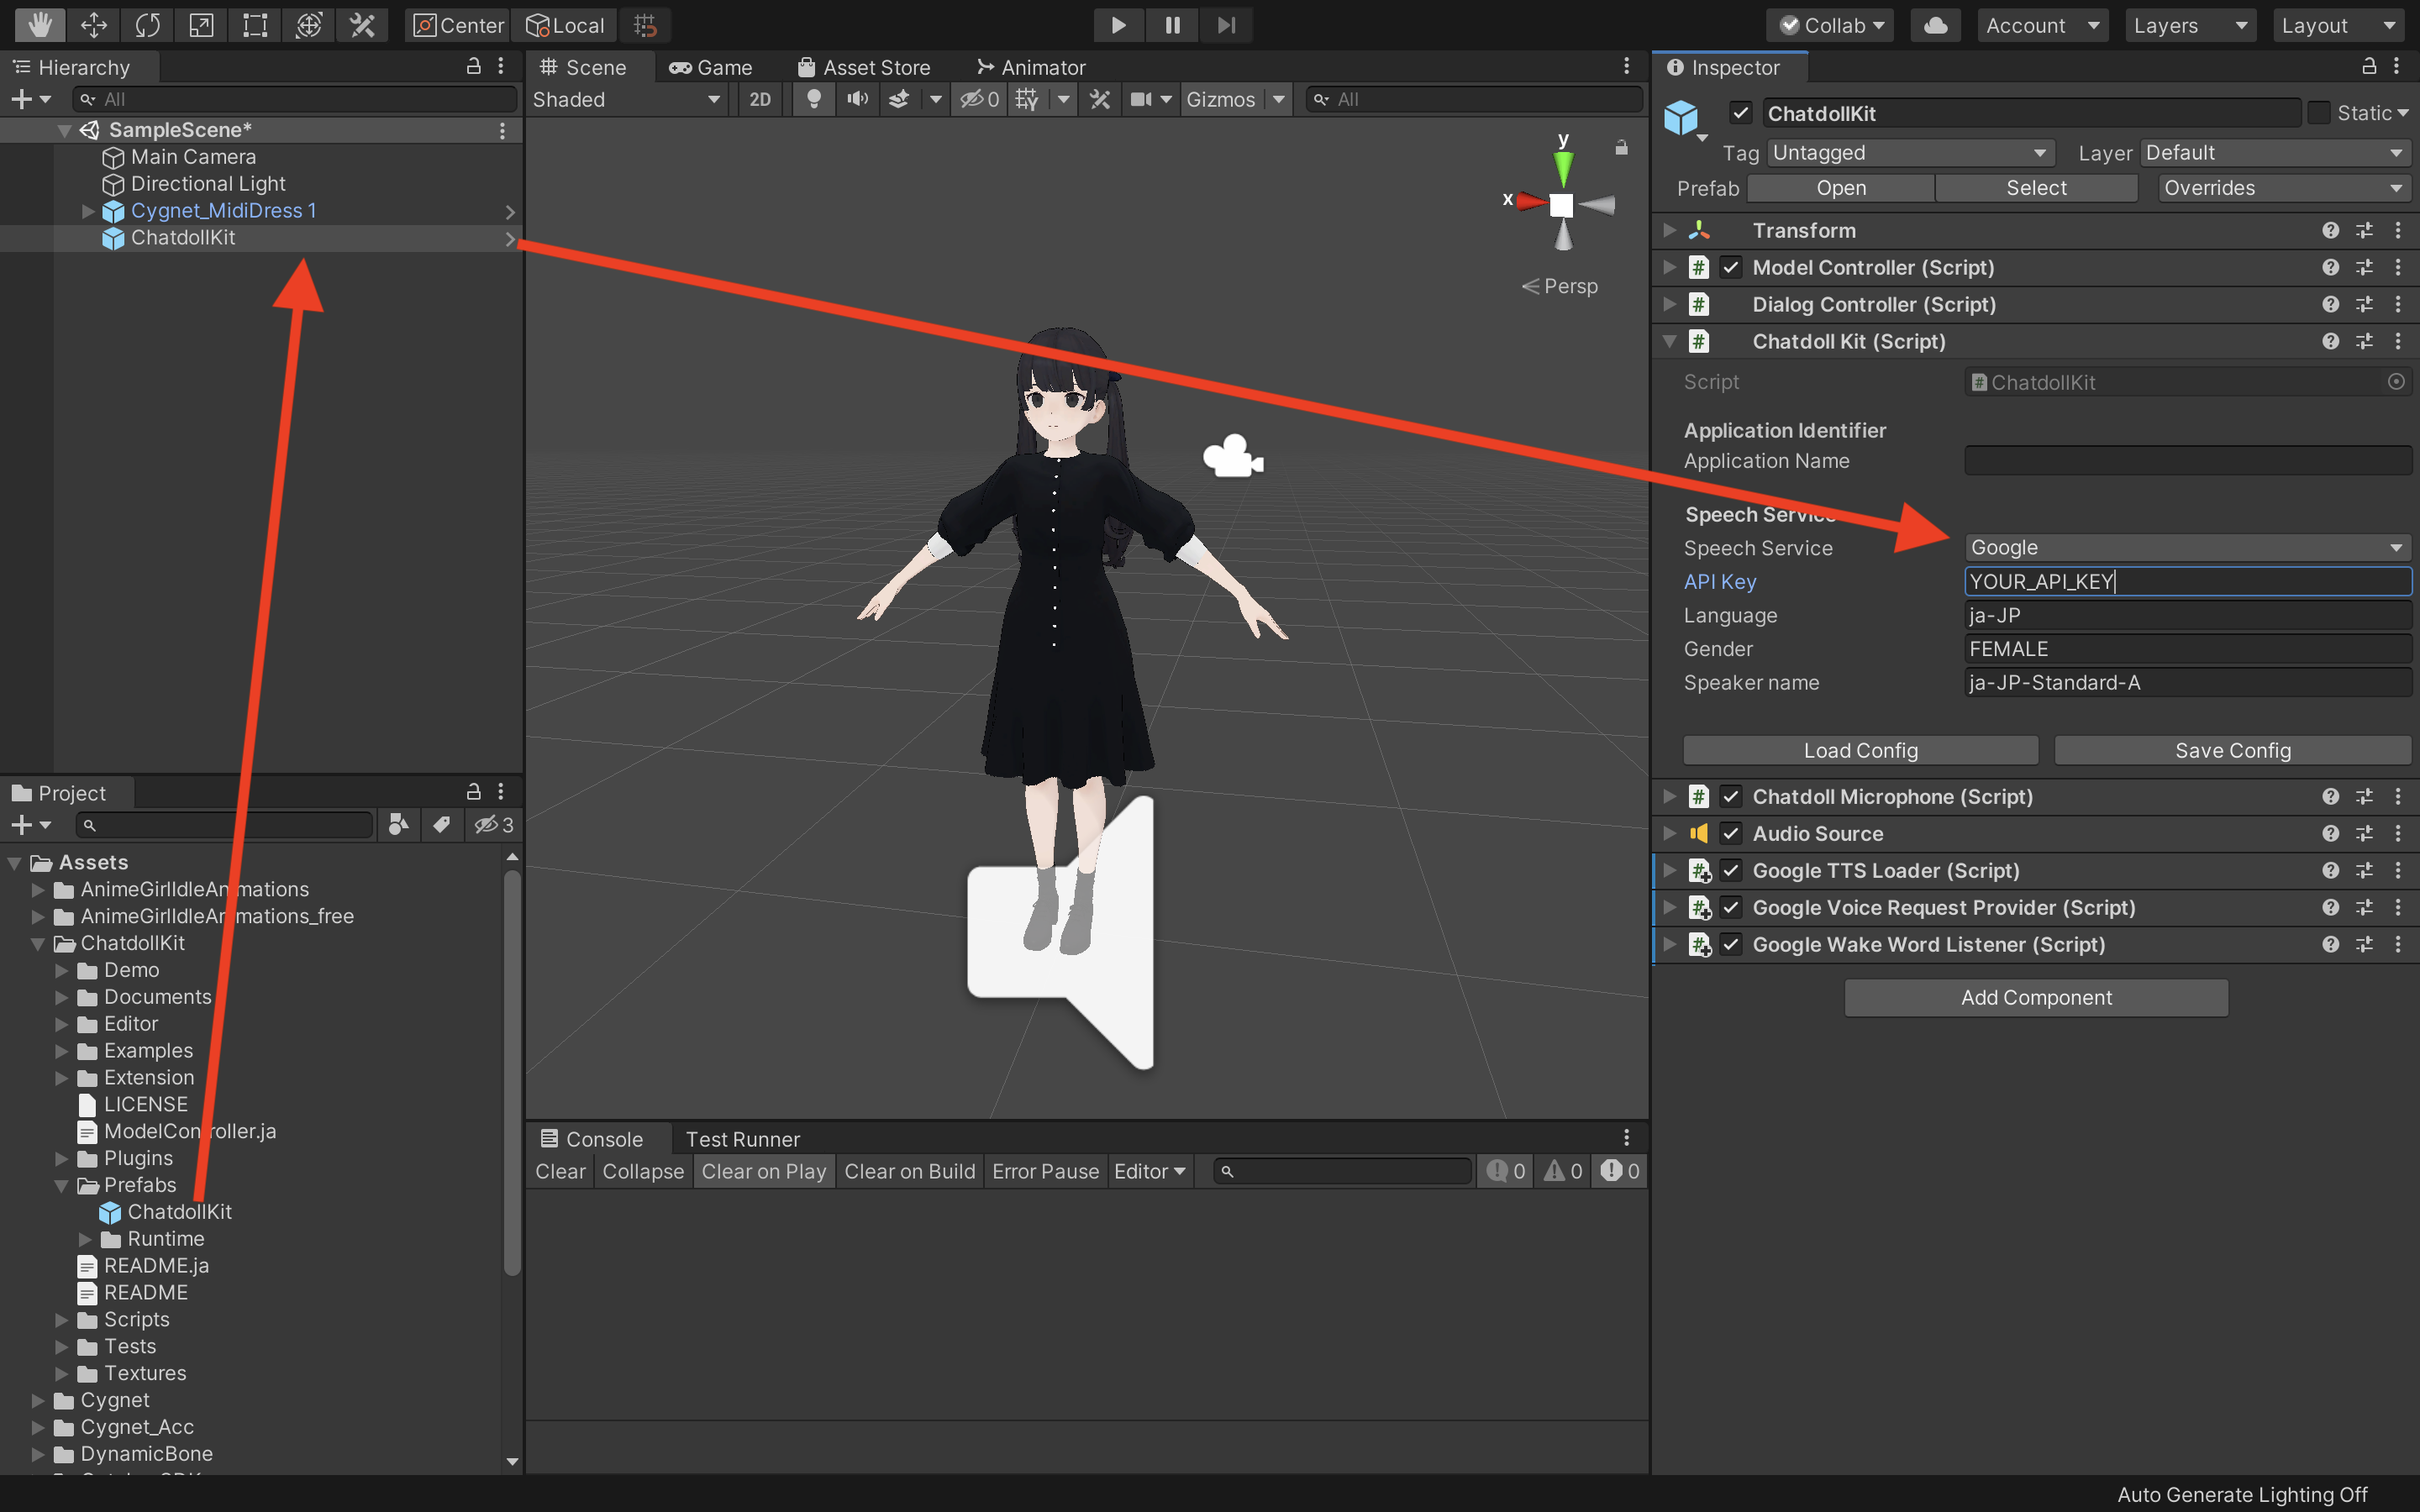Image resolution: width=2420 pixels, height=1512 pixels.
Task: Switch to the Game tab
Action: click(x=711, y=67)
